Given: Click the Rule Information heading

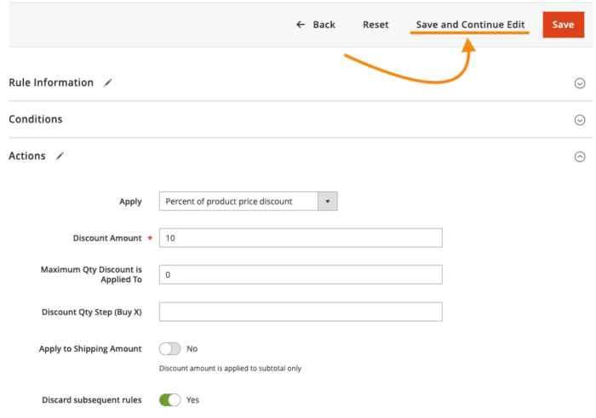Looking at the screenshot, I should (x=51, y=82).
